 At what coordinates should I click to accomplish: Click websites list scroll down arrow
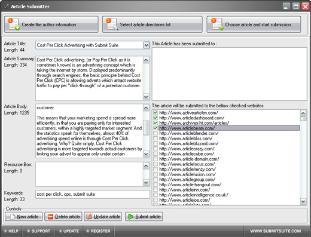click(303, 201)
